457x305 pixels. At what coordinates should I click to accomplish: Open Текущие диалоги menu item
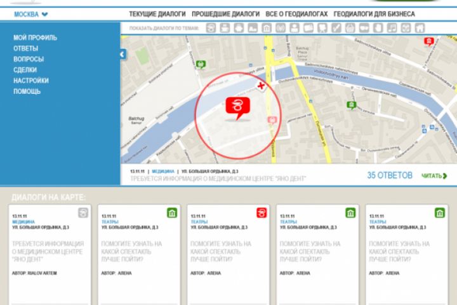click(x=157, y=14)
